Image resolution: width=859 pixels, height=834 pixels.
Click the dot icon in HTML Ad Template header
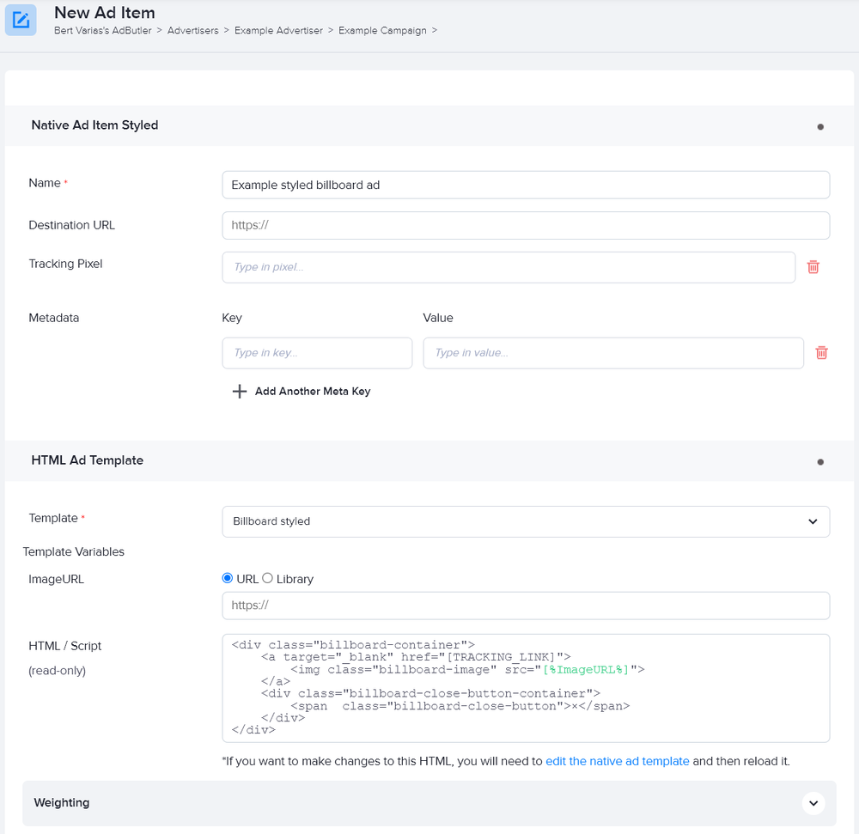(820, 462)
